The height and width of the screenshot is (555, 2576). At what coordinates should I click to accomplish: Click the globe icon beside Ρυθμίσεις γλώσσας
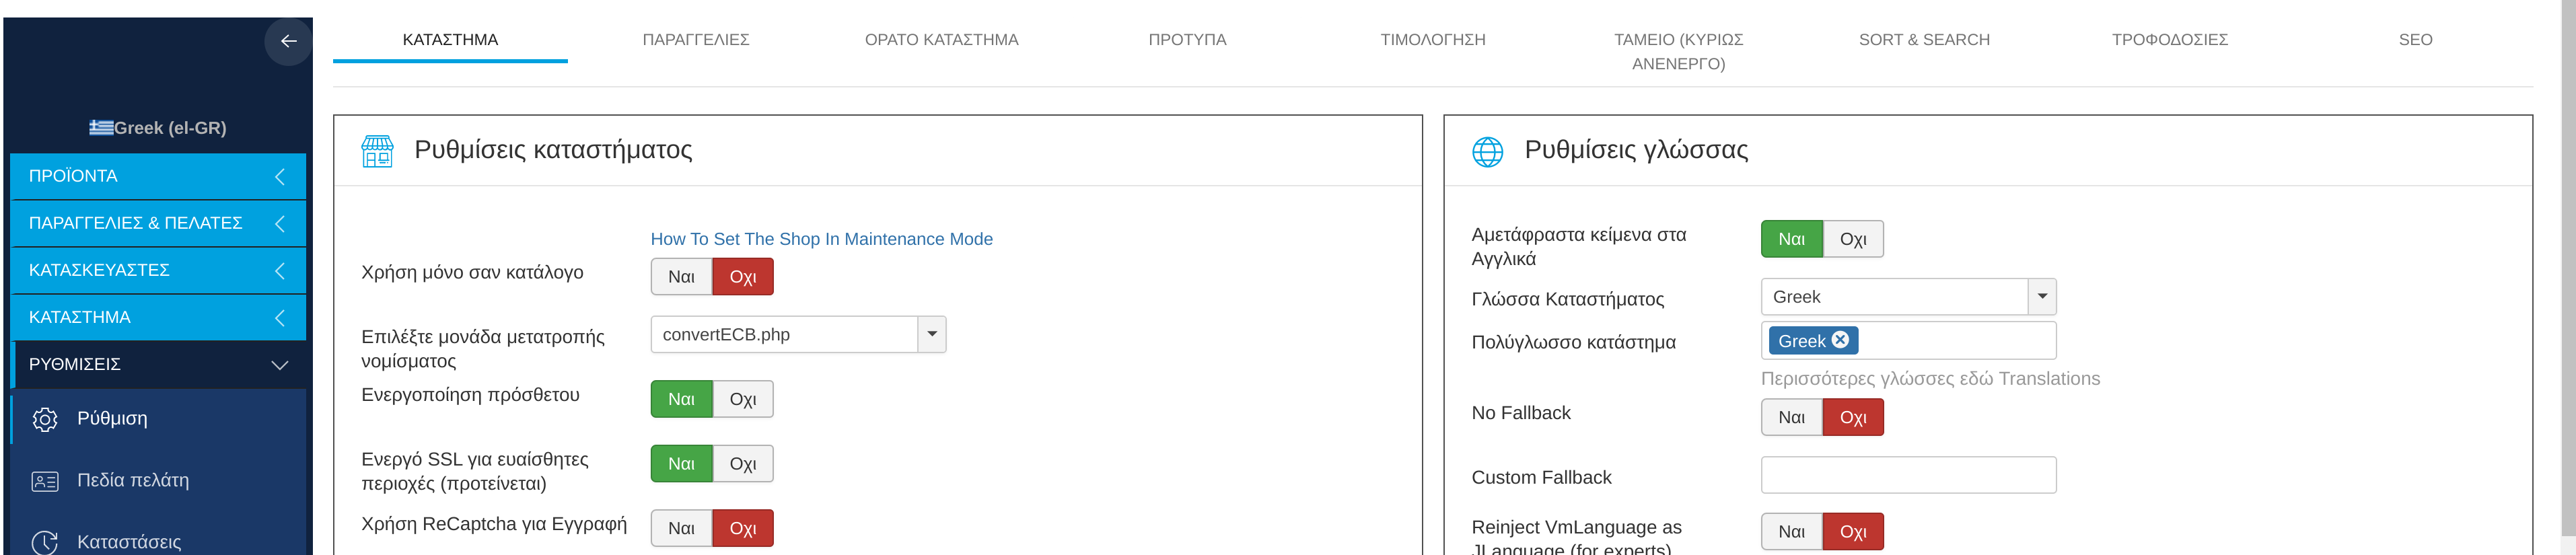point(1487,151)
